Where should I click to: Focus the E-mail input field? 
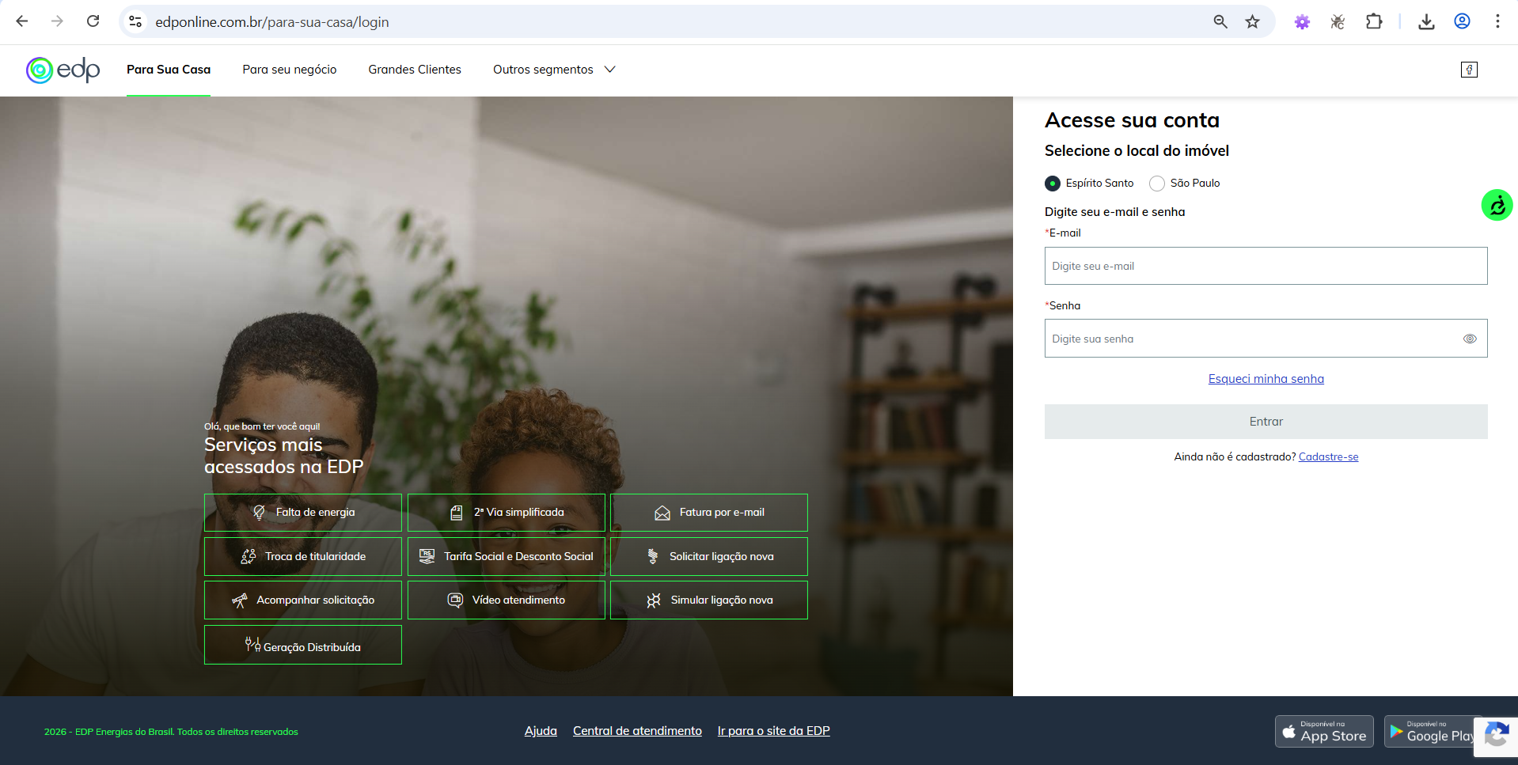[x=1265, y=266]
